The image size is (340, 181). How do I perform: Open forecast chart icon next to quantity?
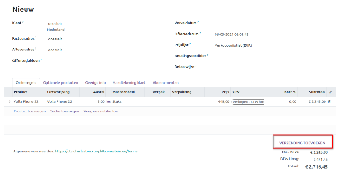pos(108,101)
